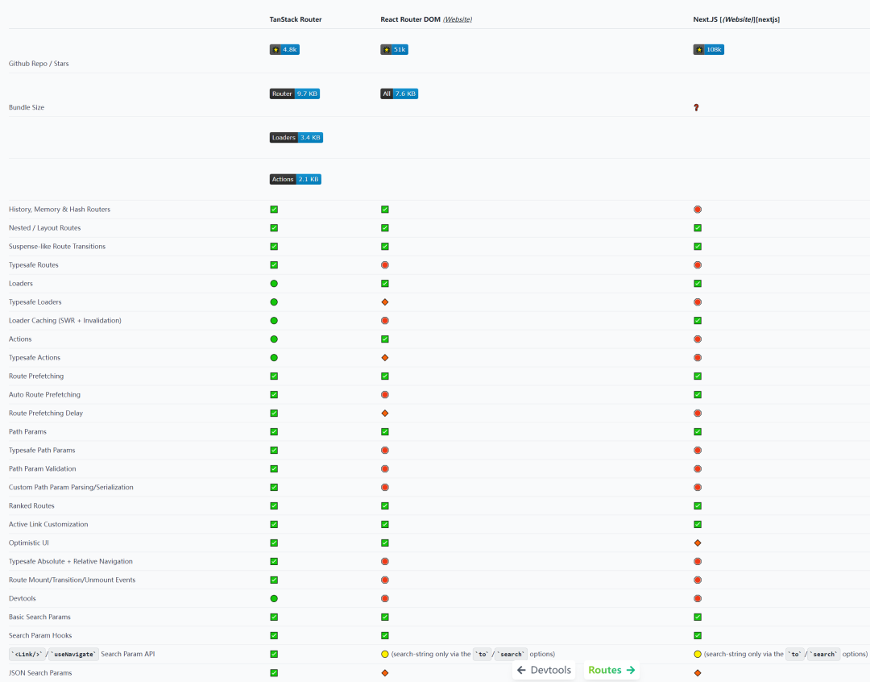Click Next.JS checkmark for Ranked Routes

pyautogui.click(x=698, y=506)
